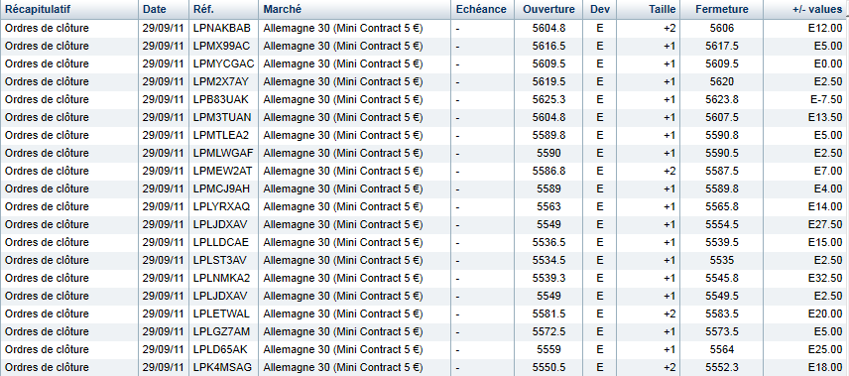
Task: Click the E-7.50 loss value cell
Action: 806,99
